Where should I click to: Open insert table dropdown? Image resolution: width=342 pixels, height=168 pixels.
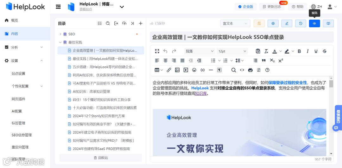159,70
